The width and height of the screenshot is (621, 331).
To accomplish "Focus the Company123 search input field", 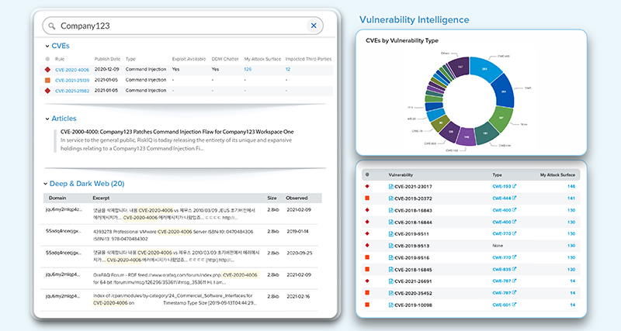I will [x=182, y=26].
